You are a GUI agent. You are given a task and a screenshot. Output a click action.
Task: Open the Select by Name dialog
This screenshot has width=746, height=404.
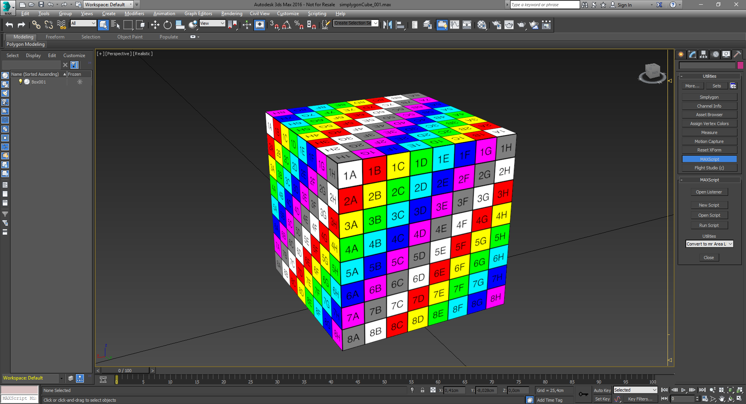pyautogui.click(x=115, y=24)
